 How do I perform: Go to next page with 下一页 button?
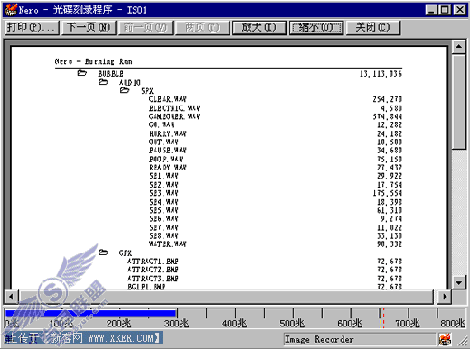coord(89,28)
